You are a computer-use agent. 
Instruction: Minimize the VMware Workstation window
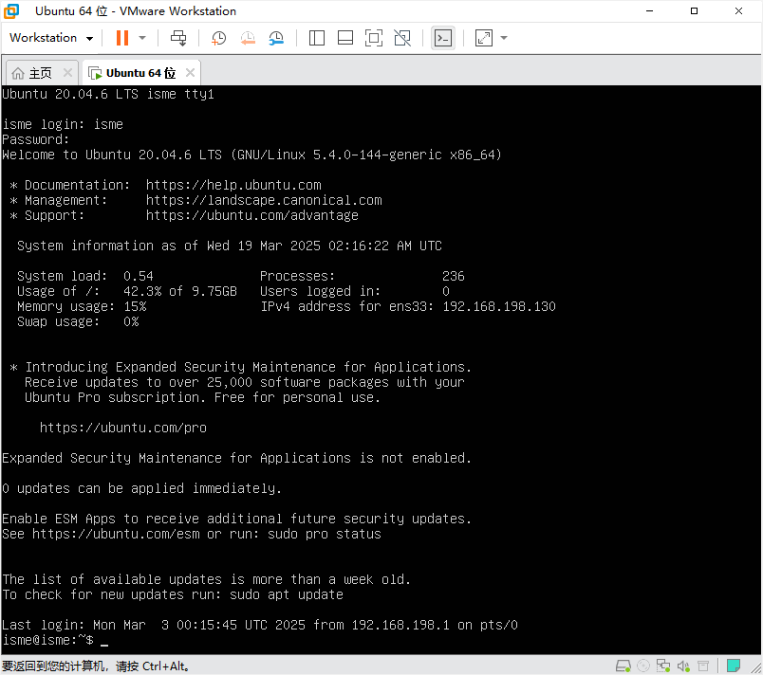(649, 11)
